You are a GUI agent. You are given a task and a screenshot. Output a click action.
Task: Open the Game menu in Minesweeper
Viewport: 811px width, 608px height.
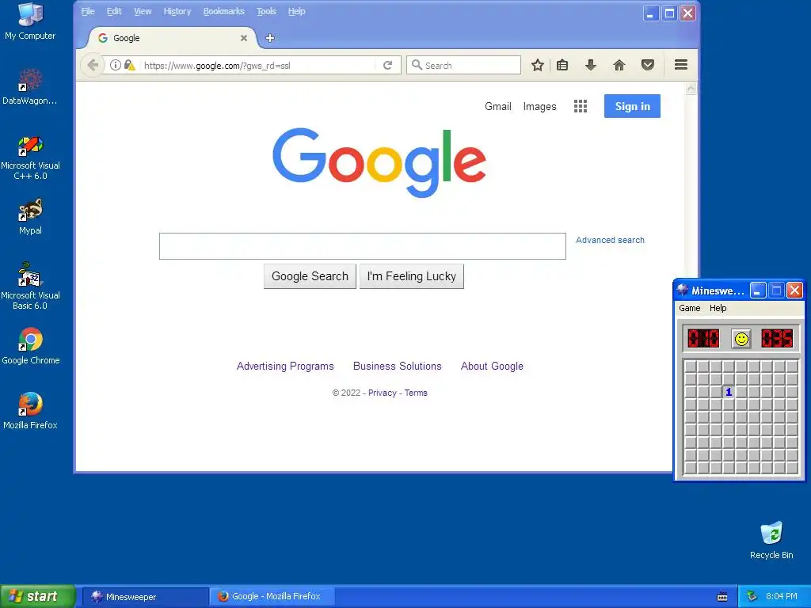[690, 308]
